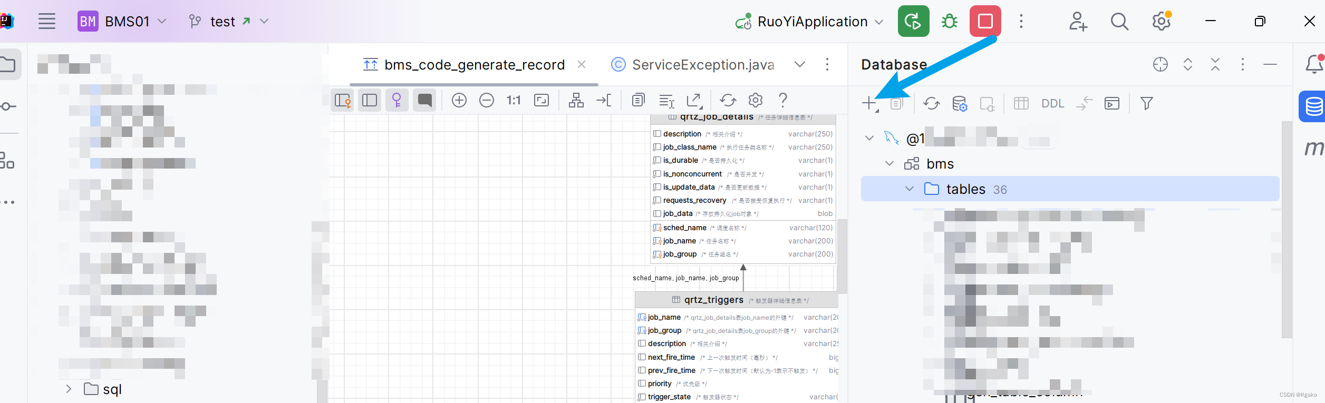The width and height of the screenshot is (1325, 403).
Task: Toggle key columns visibility in diagram
Action: [x=397, y=100]
